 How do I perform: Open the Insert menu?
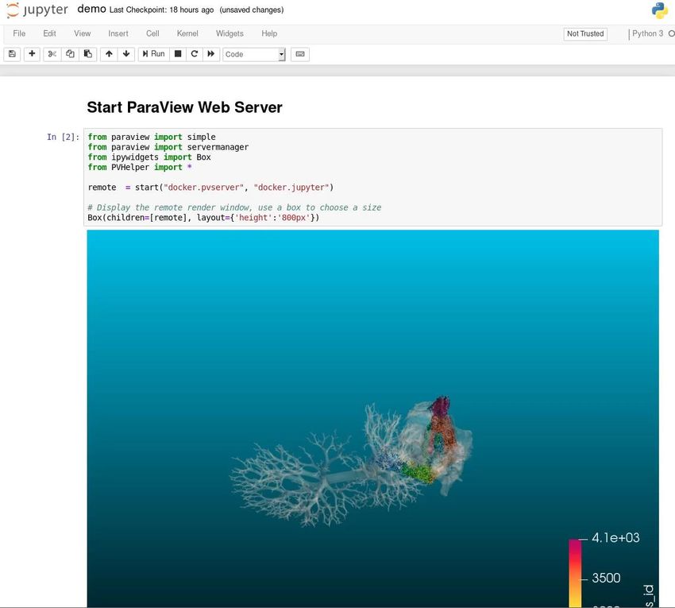(118, 33)
